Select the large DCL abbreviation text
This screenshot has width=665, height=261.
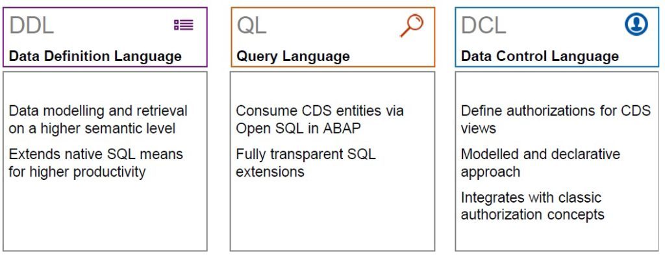pyautogui.click(x=483, y=26)
